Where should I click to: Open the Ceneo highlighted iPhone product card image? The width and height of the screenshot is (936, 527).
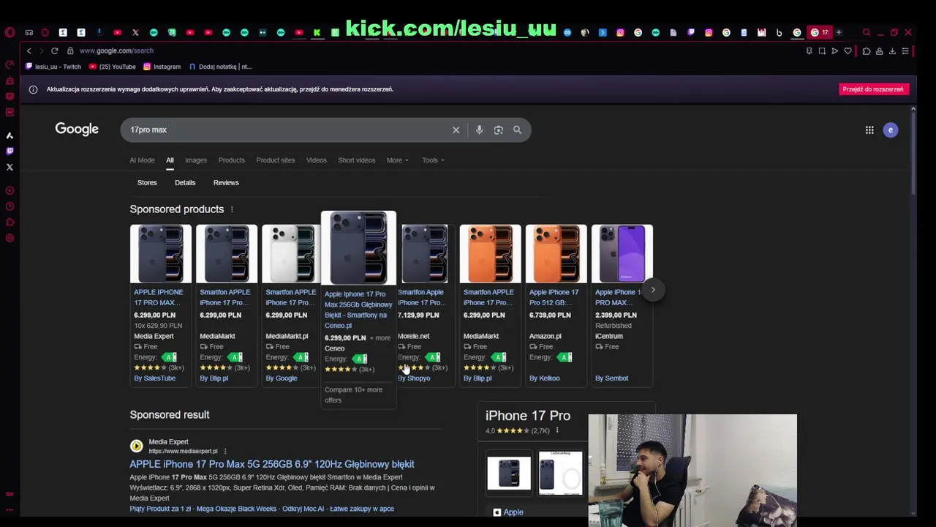358,249
